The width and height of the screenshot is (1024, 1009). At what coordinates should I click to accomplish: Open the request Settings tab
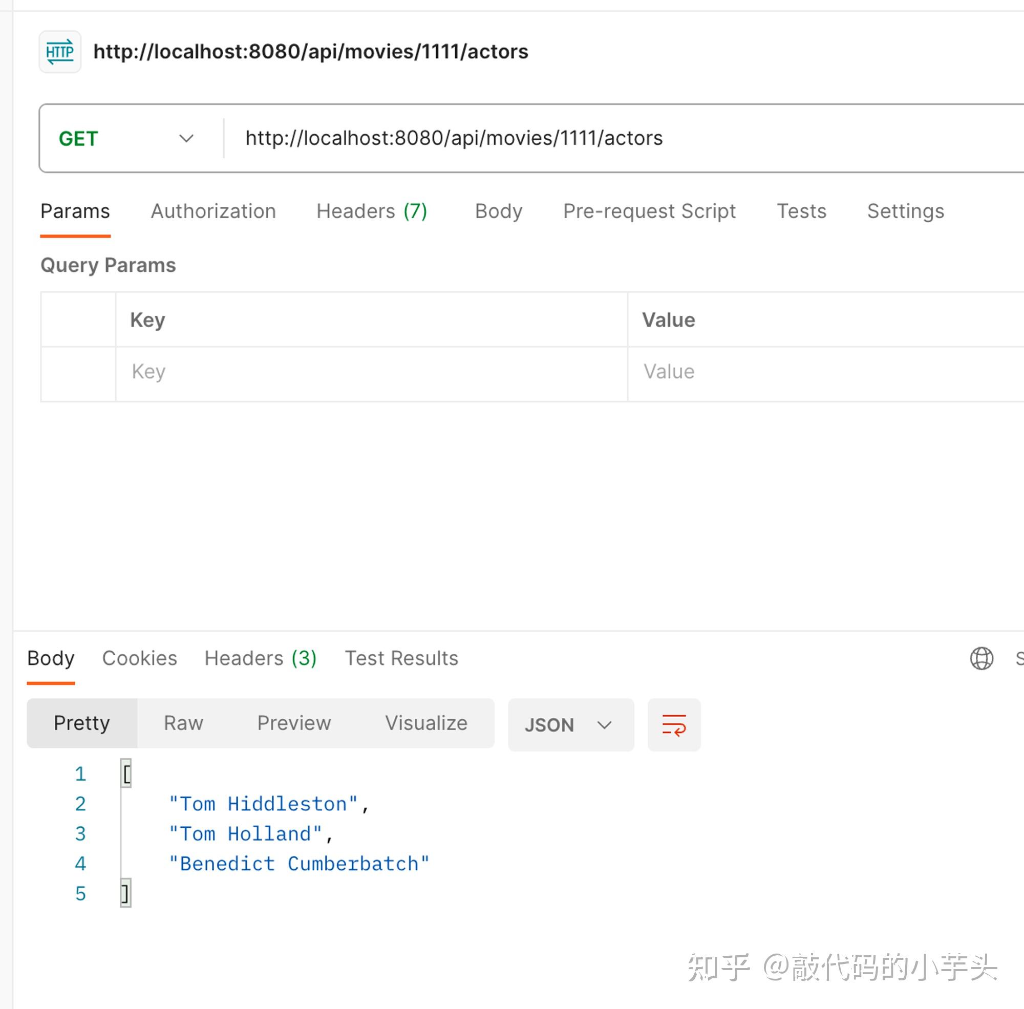pos(905,211)
